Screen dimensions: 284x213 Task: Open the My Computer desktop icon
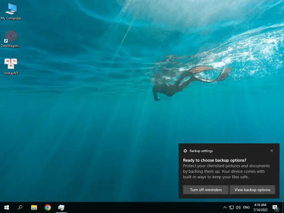(11, 12)
